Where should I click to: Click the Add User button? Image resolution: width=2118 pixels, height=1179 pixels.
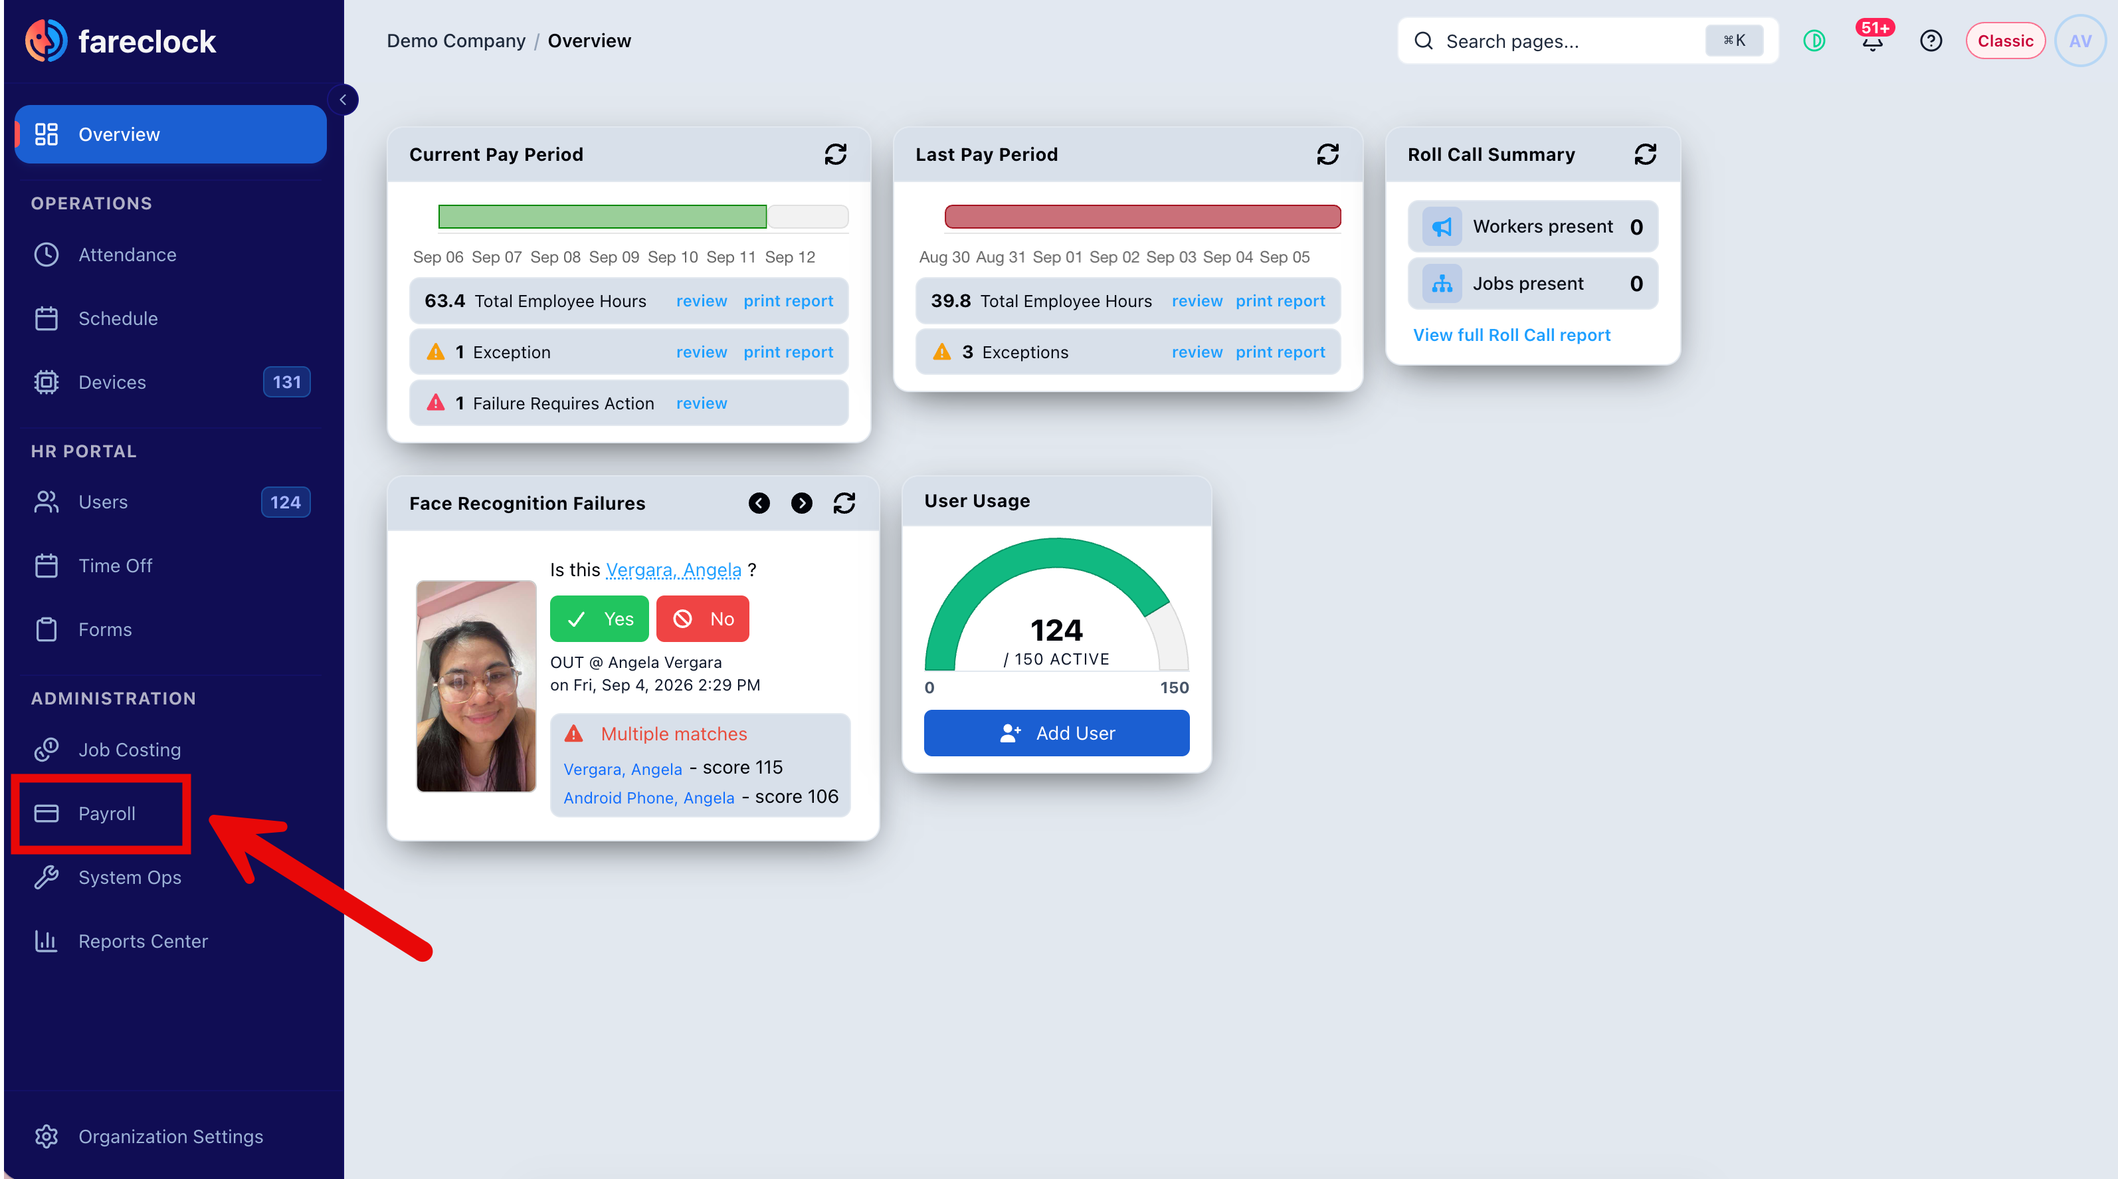tap(1056, 733)
